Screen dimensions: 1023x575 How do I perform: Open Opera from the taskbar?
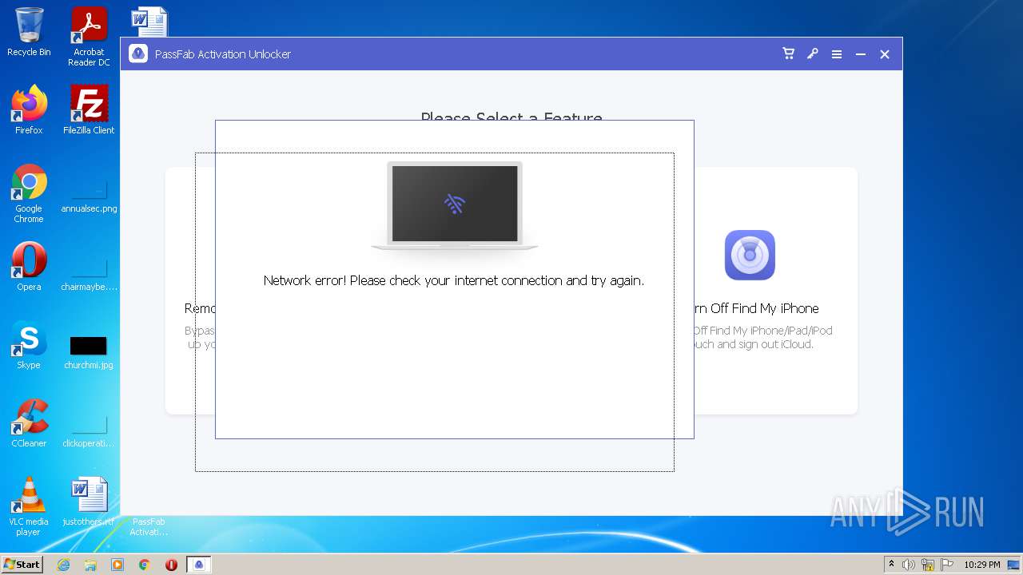[x=171, y=565]
